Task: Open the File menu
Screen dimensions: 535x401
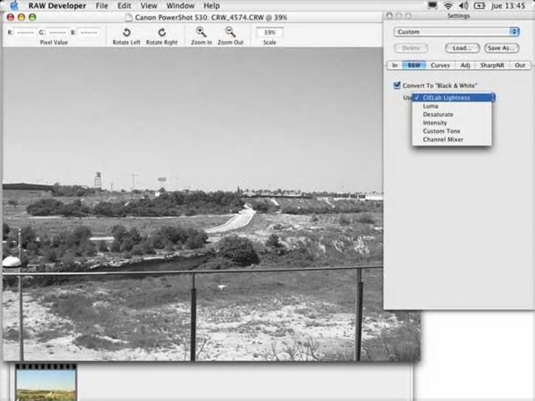Action: point(102,6)
